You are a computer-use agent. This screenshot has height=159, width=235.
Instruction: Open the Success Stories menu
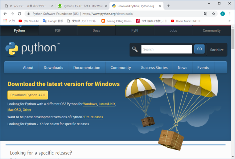(154, 68)
